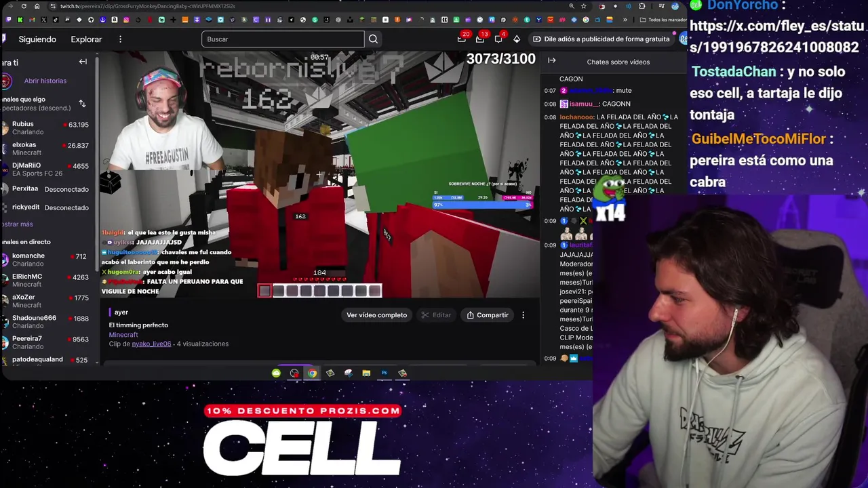868x488 pixels.
Task: Open clipper nyako_live06 profile link
Action: pos(151,344)
